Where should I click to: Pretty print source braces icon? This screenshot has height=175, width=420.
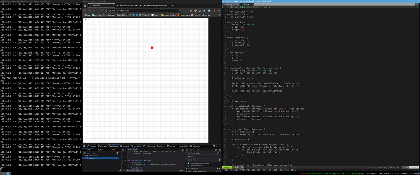[124, 170]
